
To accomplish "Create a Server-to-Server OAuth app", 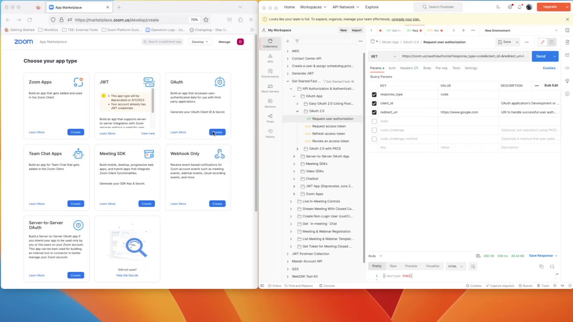I will coord(76,275).
